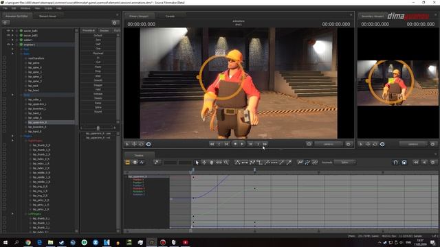Open secondary viewport gear settings
This screenshot has width=440, height=247.
(x=432, y=144)
